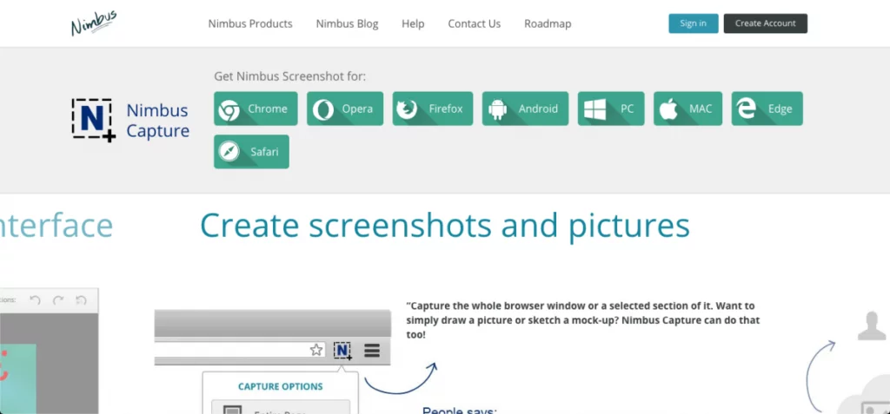This screenshot has width=890, height=414.
Task: Click the Nimbus Capture title text
Action: click(158, 121)
